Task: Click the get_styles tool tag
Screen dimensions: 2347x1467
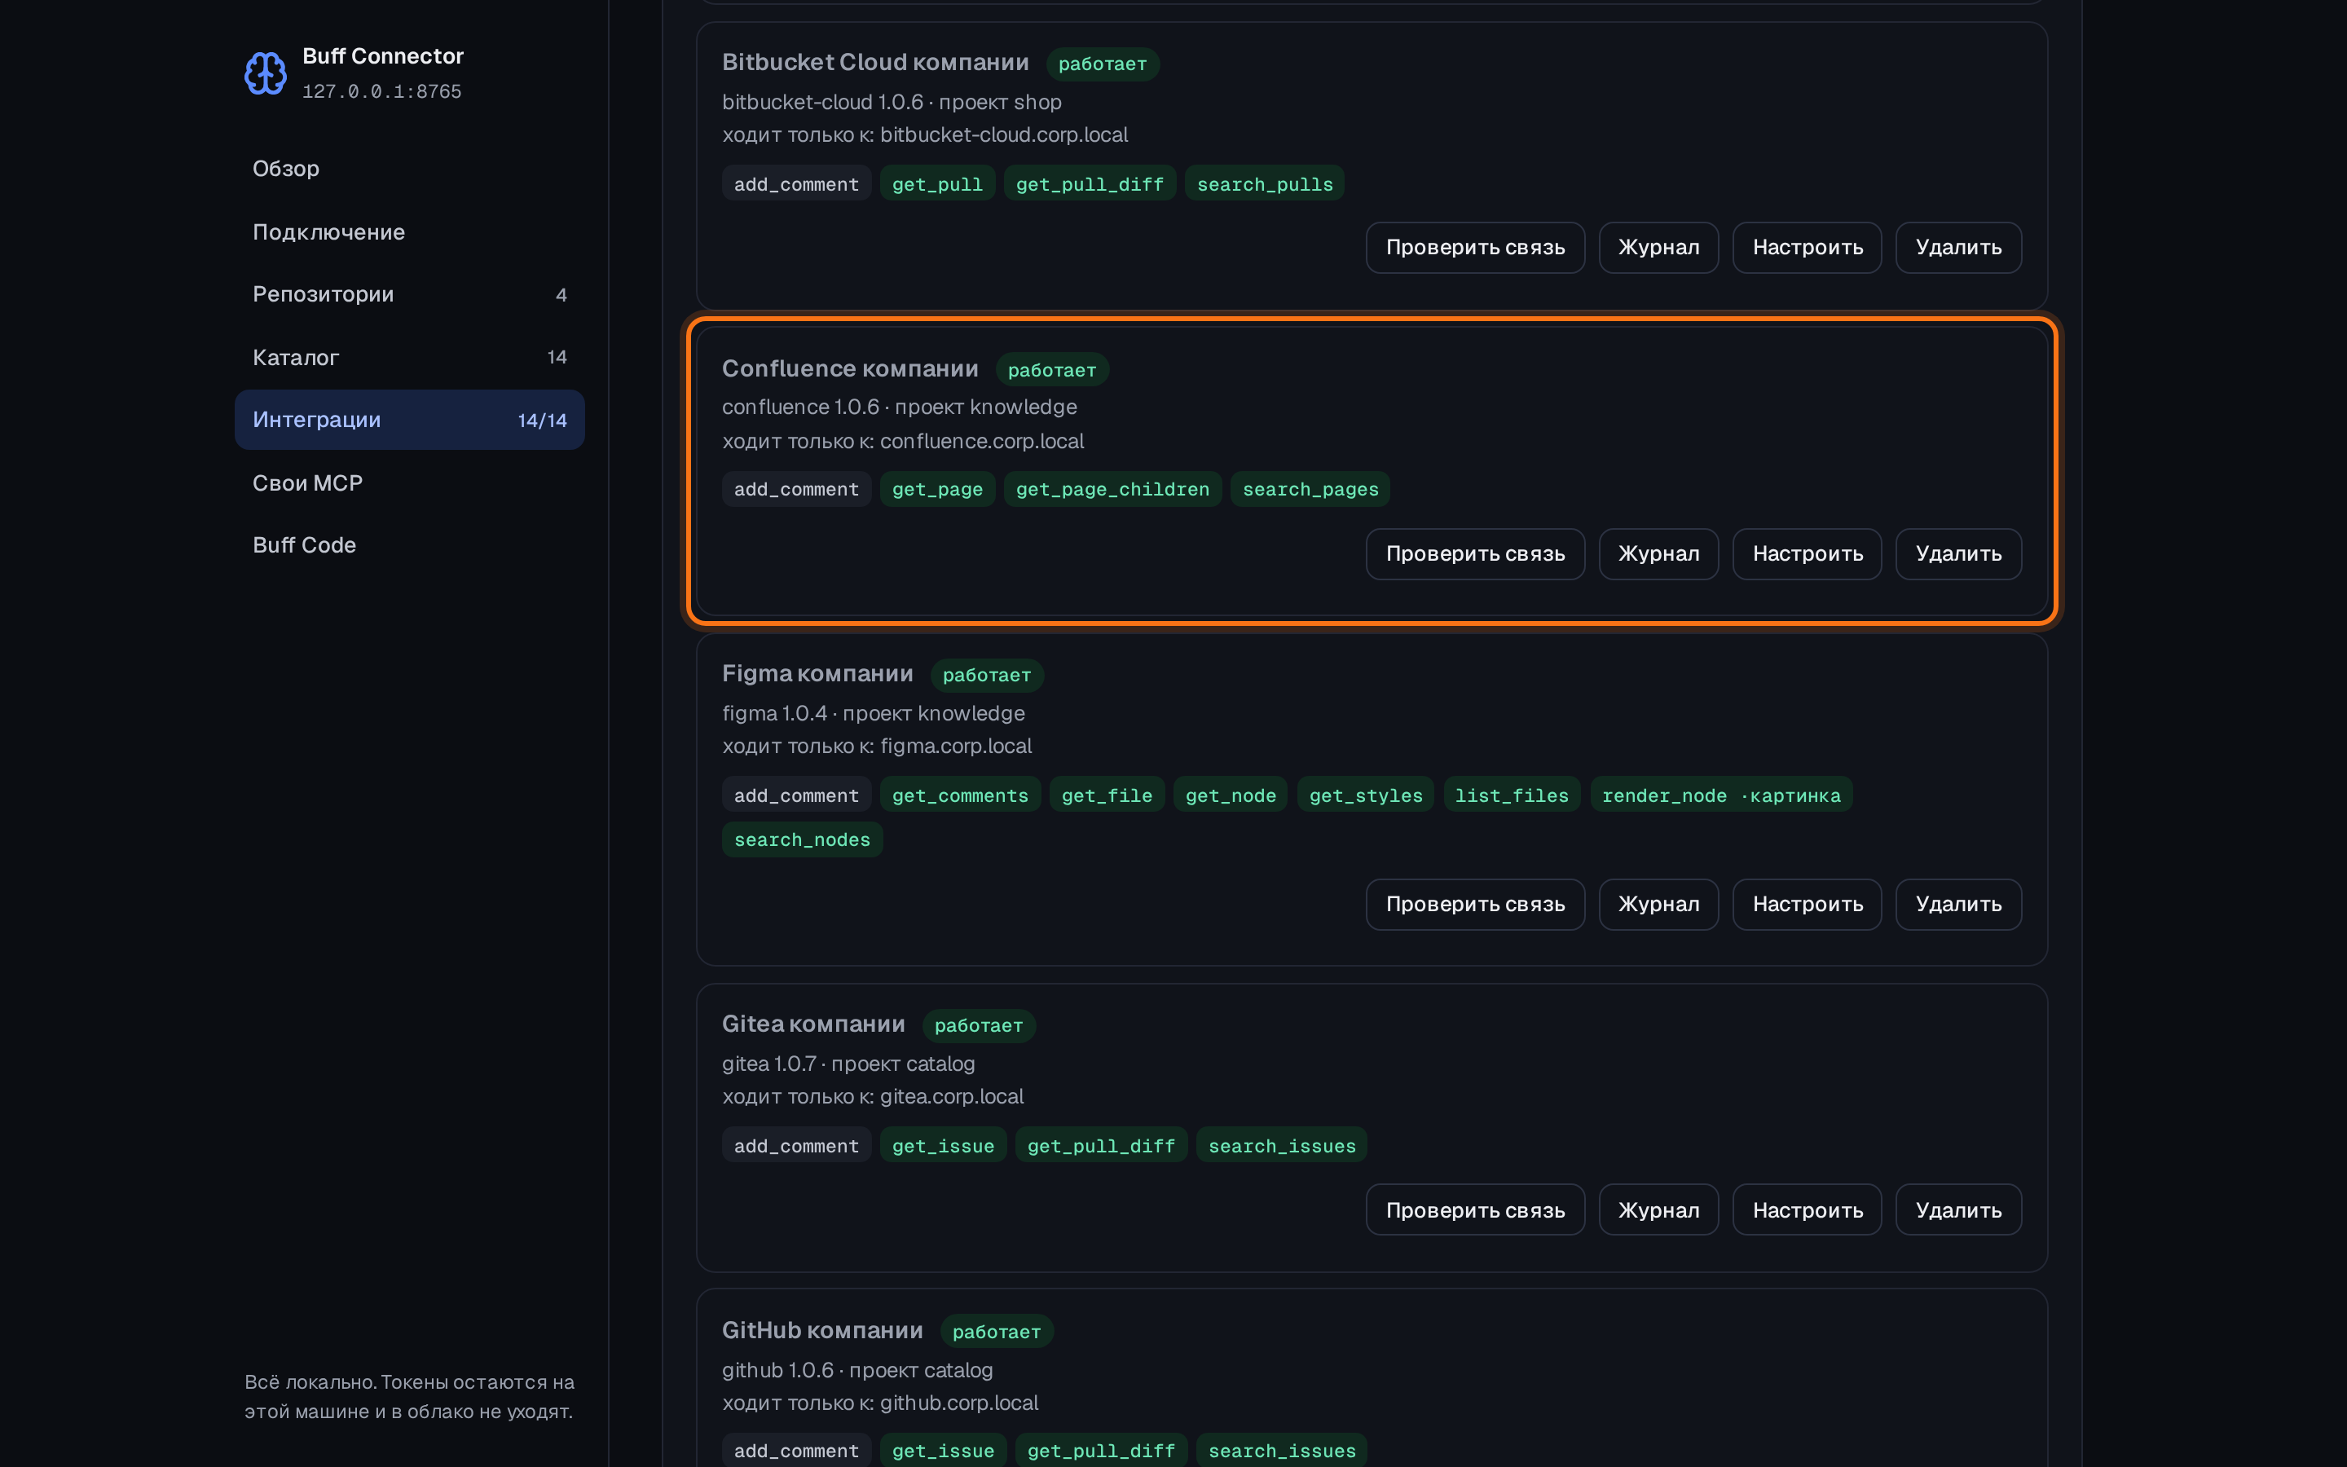Action: pyautogui.click(x=1366, y=795)
